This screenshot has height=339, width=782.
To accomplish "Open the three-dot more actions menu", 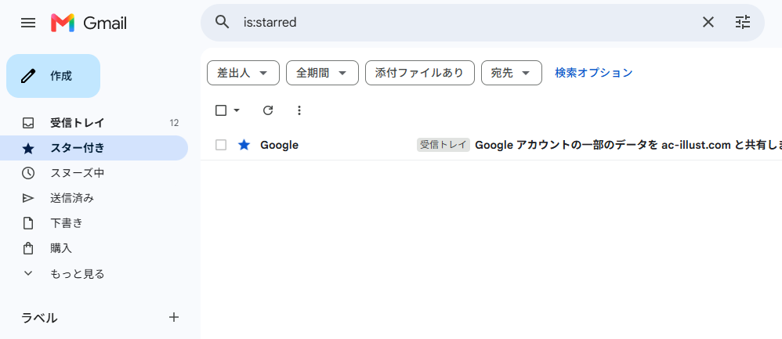I will [299, 110].
